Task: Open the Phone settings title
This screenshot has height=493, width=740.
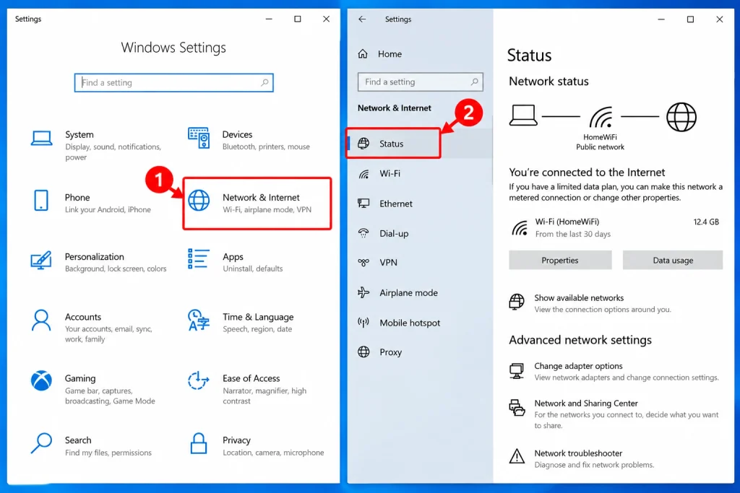Action: [77, 198]
